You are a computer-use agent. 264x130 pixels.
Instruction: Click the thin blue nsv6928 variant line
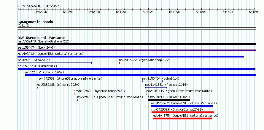point(55,63)
